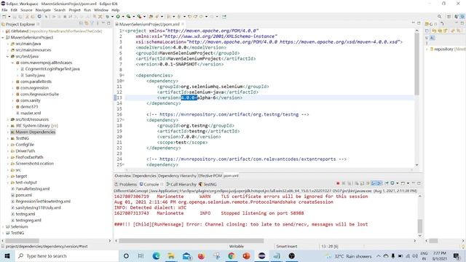Click the Task View taskbar button
The height and width of the screenshot is (262, 466).
point(141,255)
